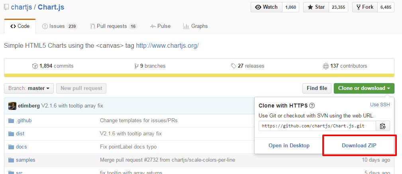402x174 pixels.
Task: Click the Use SSH link
Action: point(380,105)
